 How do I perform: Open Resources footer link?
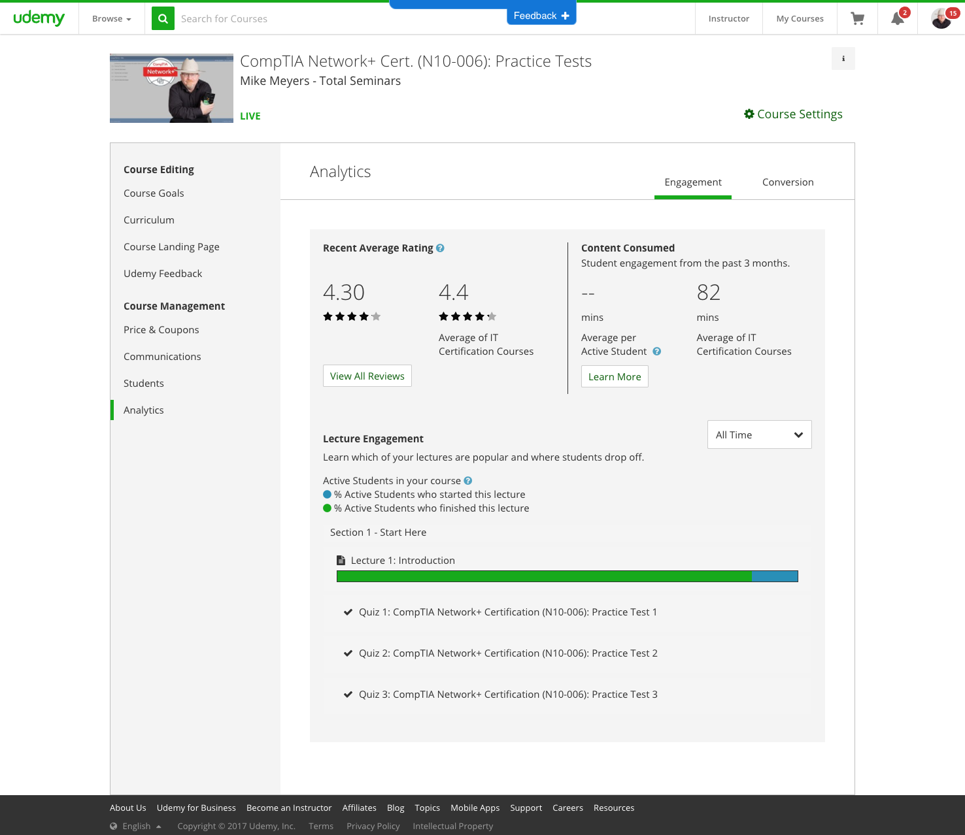[x=614, y=808]
